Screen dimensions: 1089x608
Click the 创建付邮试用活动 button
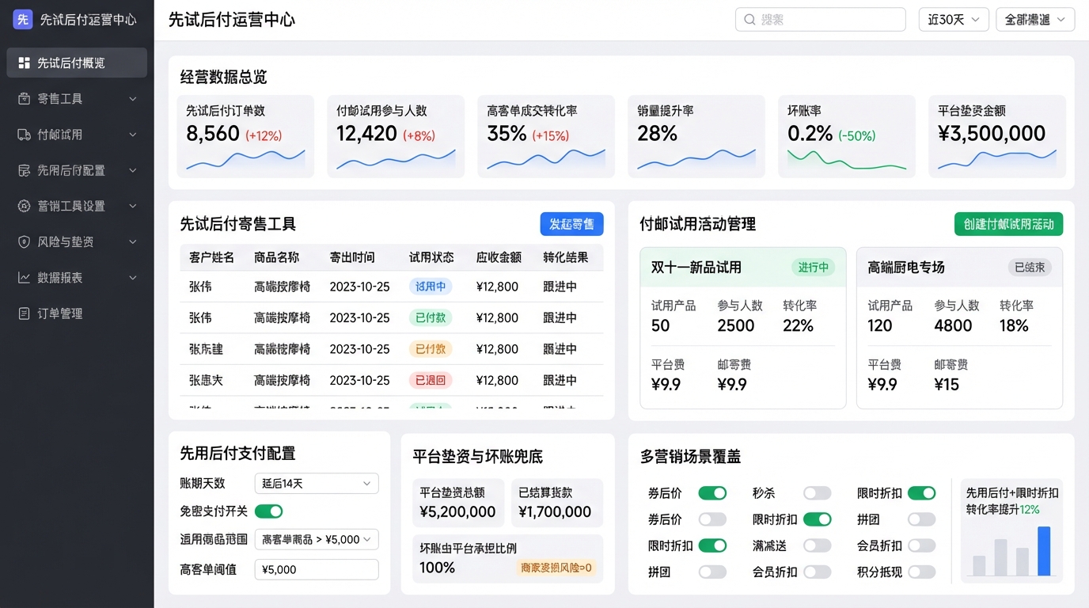[x=1008, y=224]
